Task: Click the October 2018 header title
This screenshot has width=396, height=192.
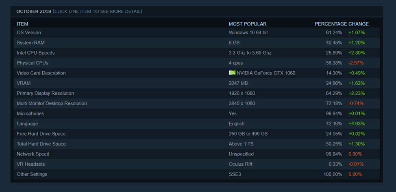Action: [x=34, y=11]
